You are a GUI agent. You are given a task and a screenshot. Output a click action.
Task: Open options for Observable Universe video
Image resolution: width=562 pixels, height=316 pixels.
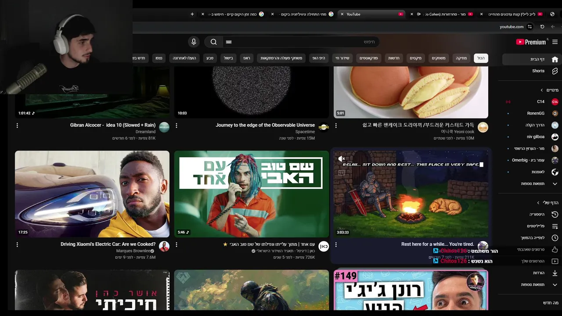point(177,126)
